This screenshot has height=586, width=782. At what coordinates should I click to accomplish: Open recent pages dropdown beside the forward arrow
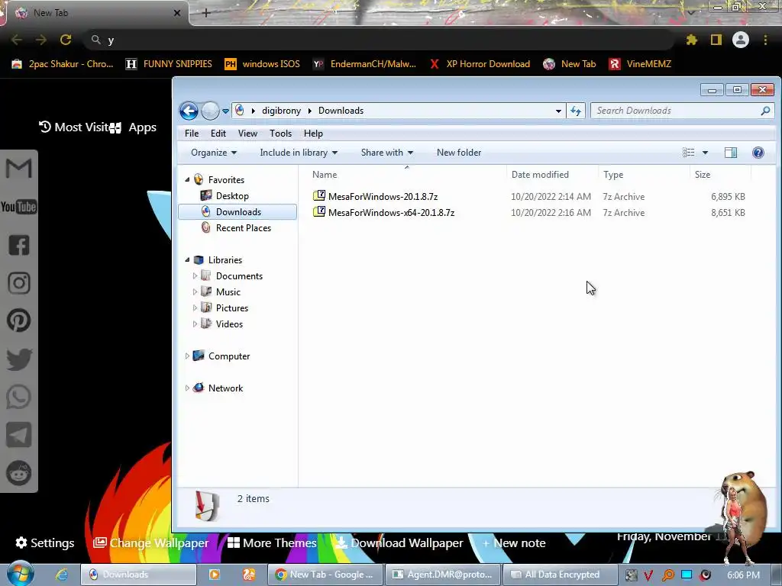click(x=225, y=111)
